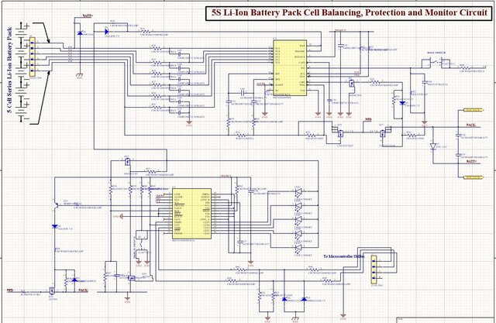Select the BATT+ net label near the output terminals
The width and height of the screenshot is (496, 323).
(x=471, y=161)
